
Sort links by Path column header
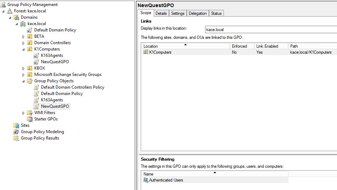(313, 46)
